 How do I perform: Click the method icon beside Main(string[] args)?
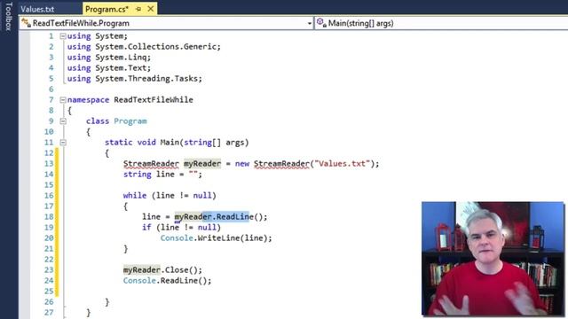tap(321, 23)
